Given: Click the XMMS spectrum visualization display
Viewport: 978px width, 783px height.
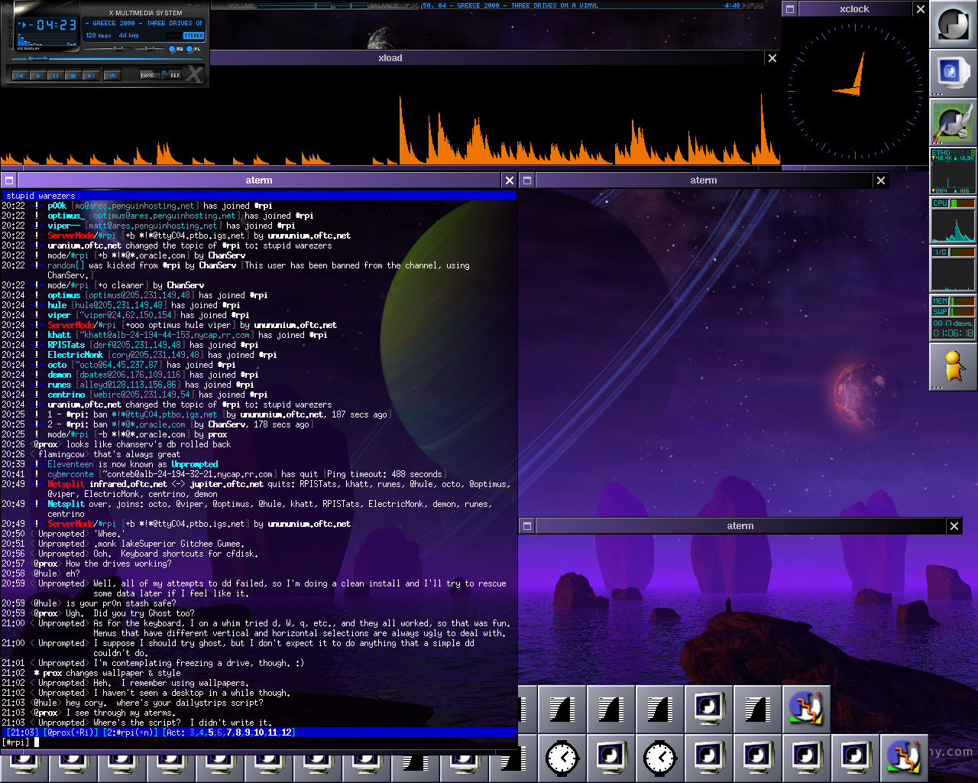Looking at the screenshot, I should click(47, 39).
